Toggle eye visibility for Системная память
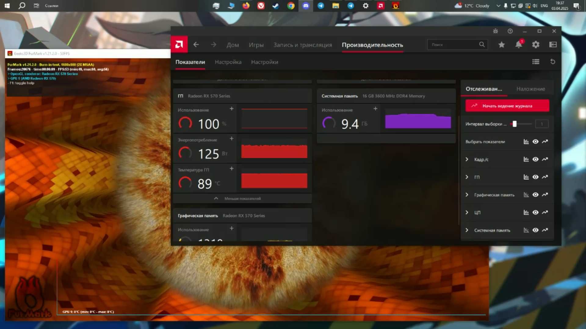 (x=535, y=230)
